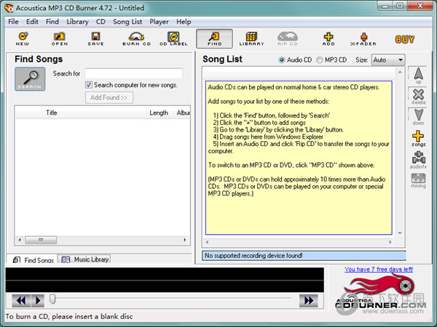Open the audiofx effects icon
Viewport: 437px width, 327px height.
(418, 160)
